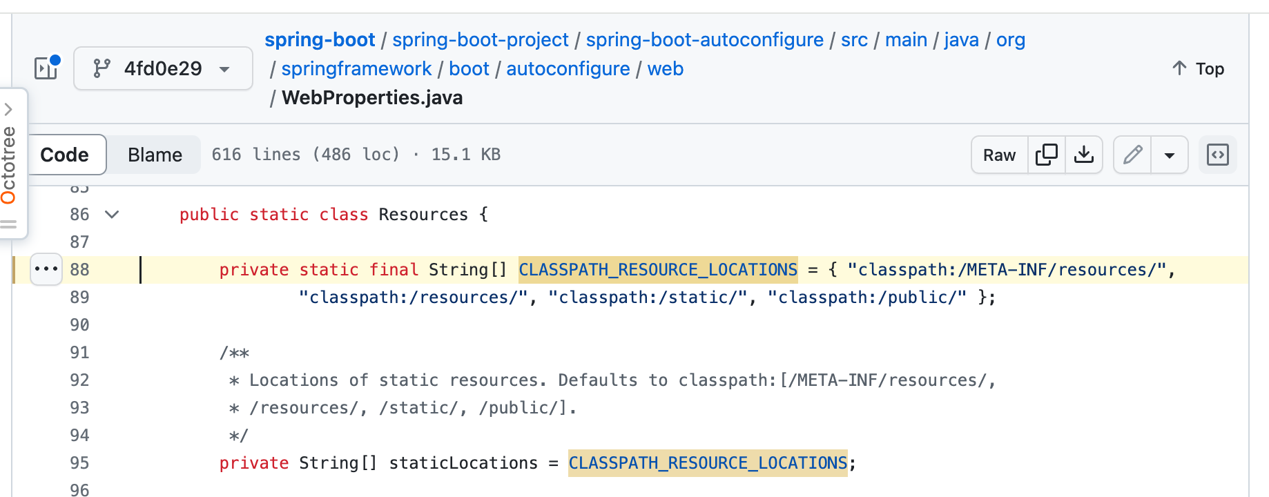Collapse the Resources class at line 86
Viewport: 1269px width, 497px height.
(x=112, y=215)
